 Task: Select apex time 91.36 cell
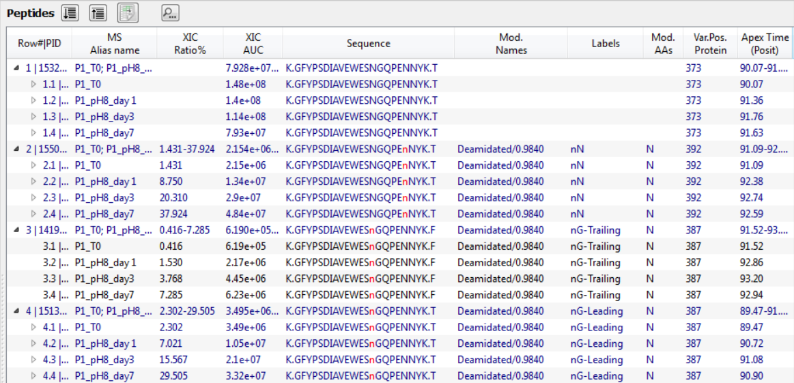point(751,100)
